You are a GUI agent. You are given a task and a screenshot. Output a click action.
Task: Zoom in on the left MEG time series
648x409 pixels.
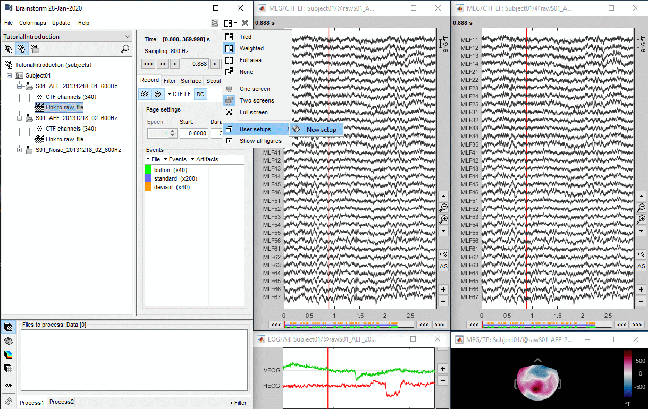(443, 219)
